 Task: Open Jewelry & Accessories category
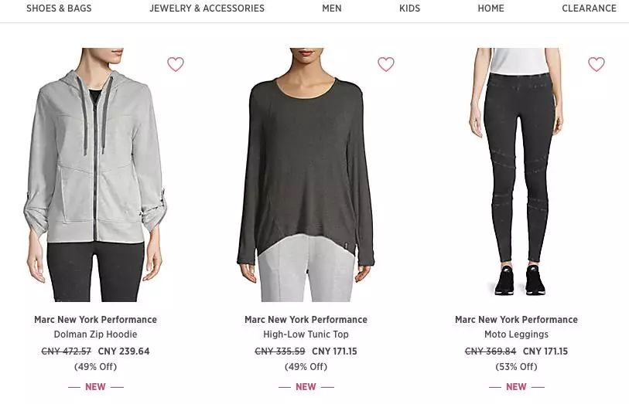207,8
